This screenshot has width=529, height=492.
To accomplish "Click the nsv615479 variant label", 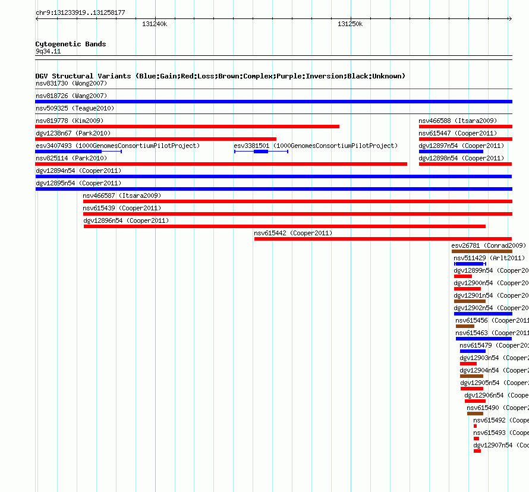I will click(495, 345).
